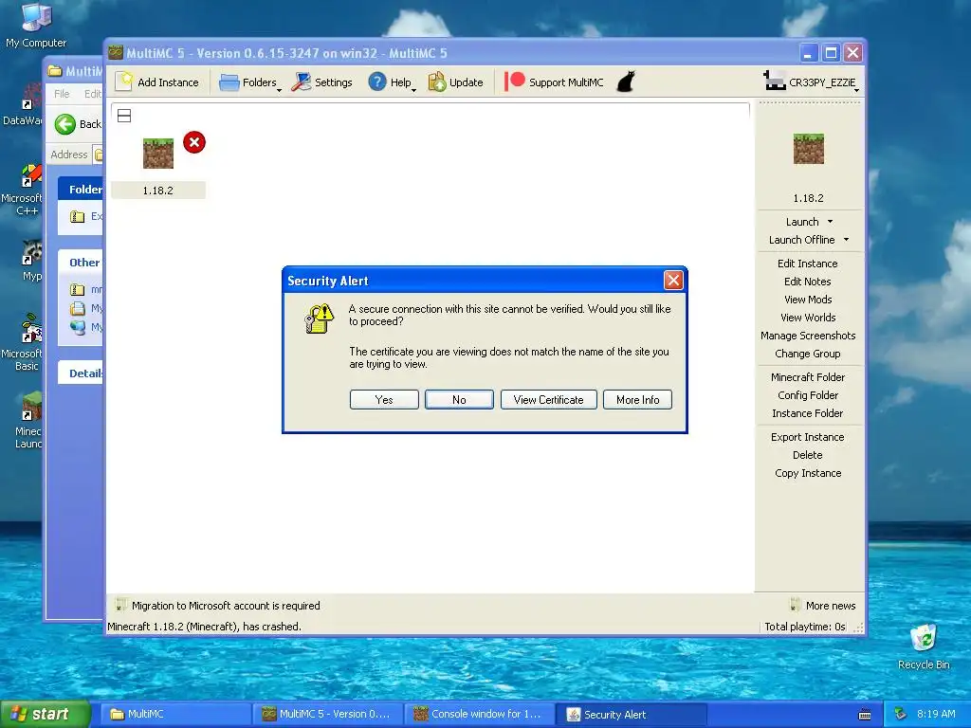Click the Update toolbar icon

coord(456,82)
